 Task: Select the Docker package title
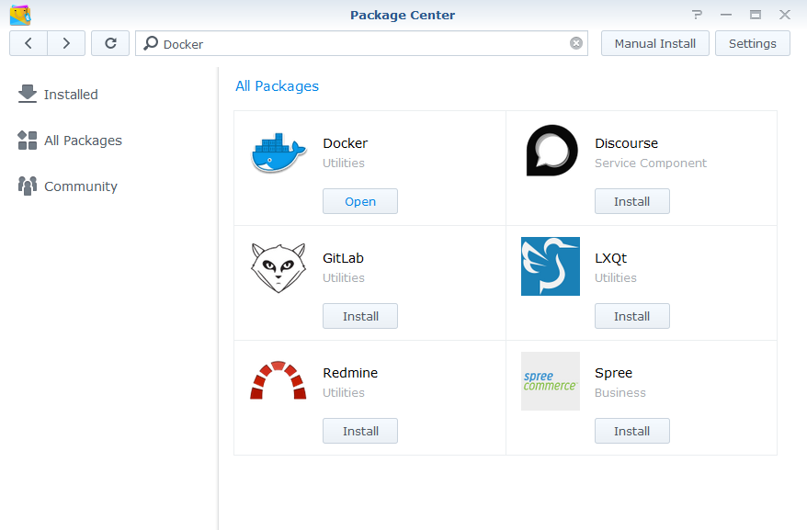coord(346,143)
